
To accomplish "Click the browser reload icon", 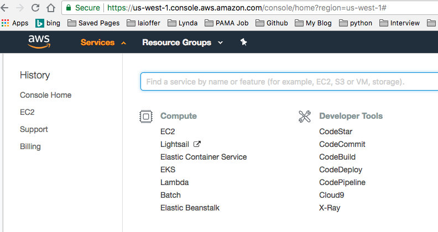I will tap(35, 8).
